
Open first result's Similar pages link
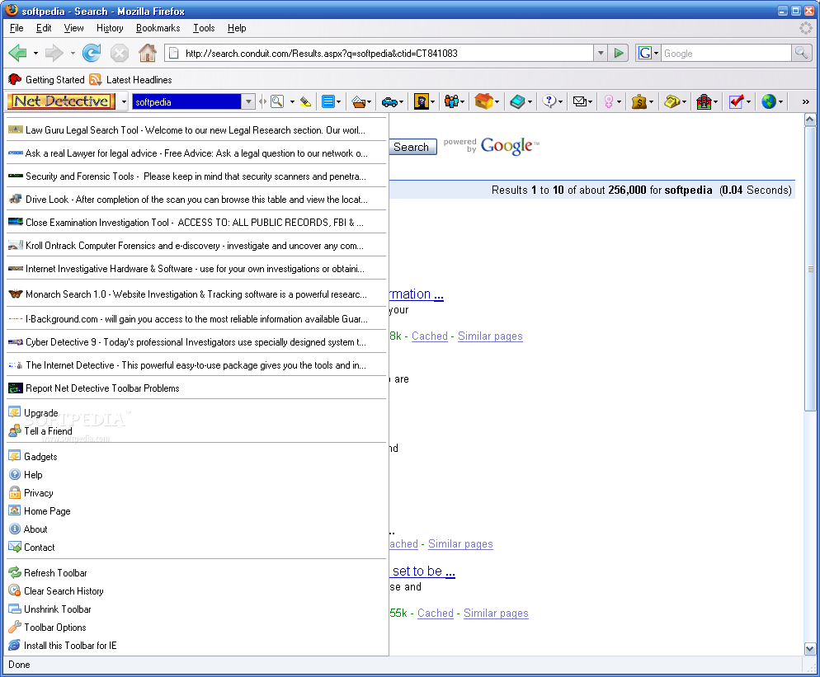tap(490, 336)
